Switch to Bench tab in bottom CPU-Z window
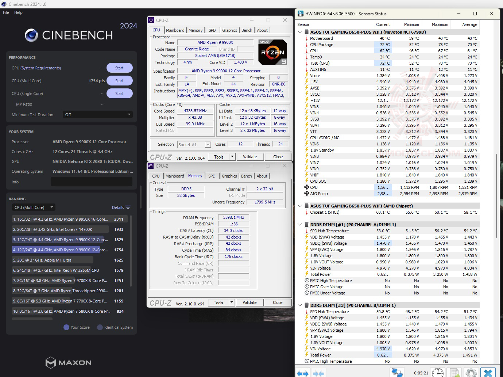 tap(247, 176)
